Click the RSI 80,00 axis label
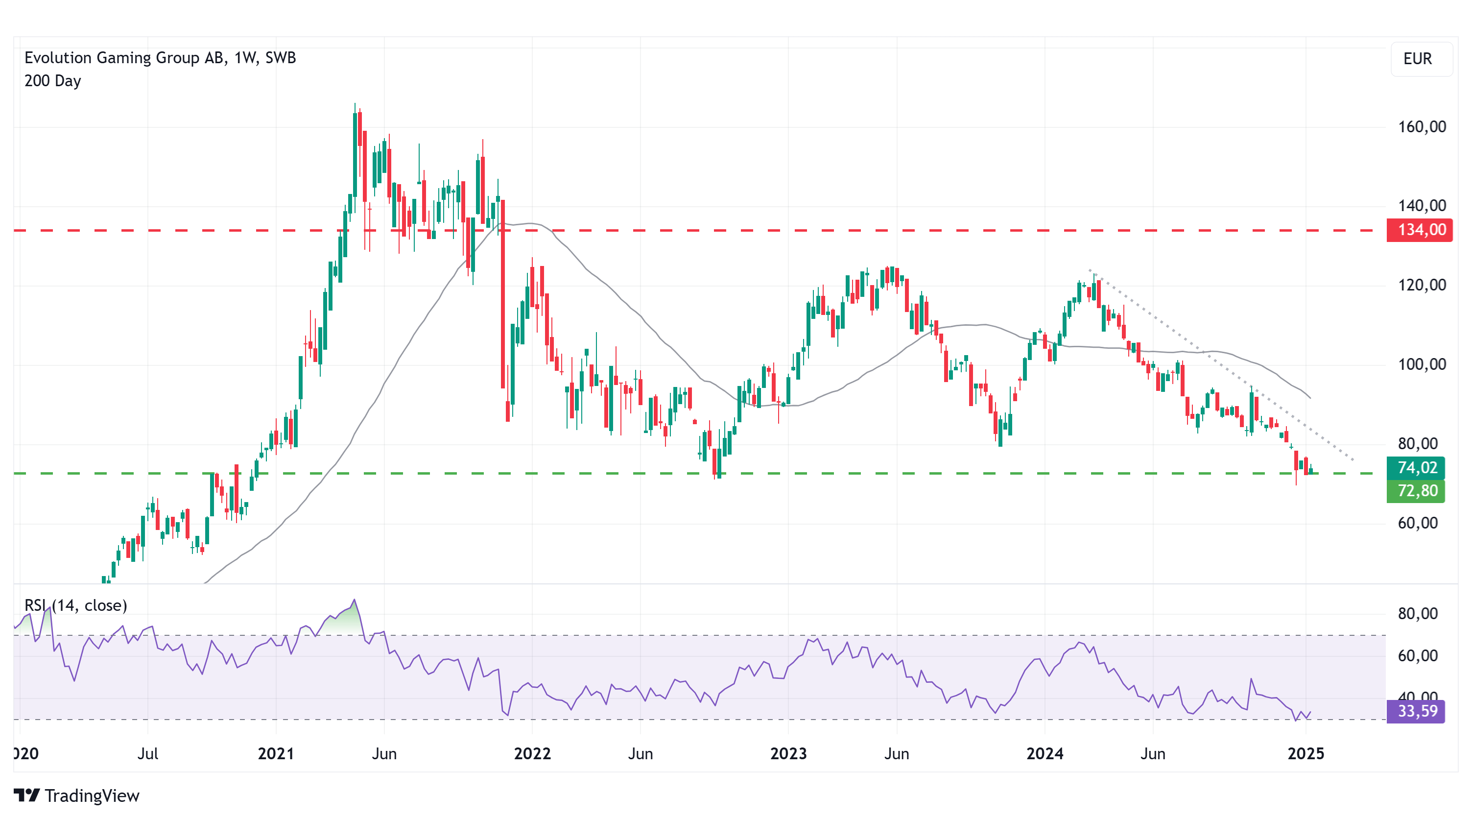This screenshot has width=1472, height=819. coord(1418,614)
